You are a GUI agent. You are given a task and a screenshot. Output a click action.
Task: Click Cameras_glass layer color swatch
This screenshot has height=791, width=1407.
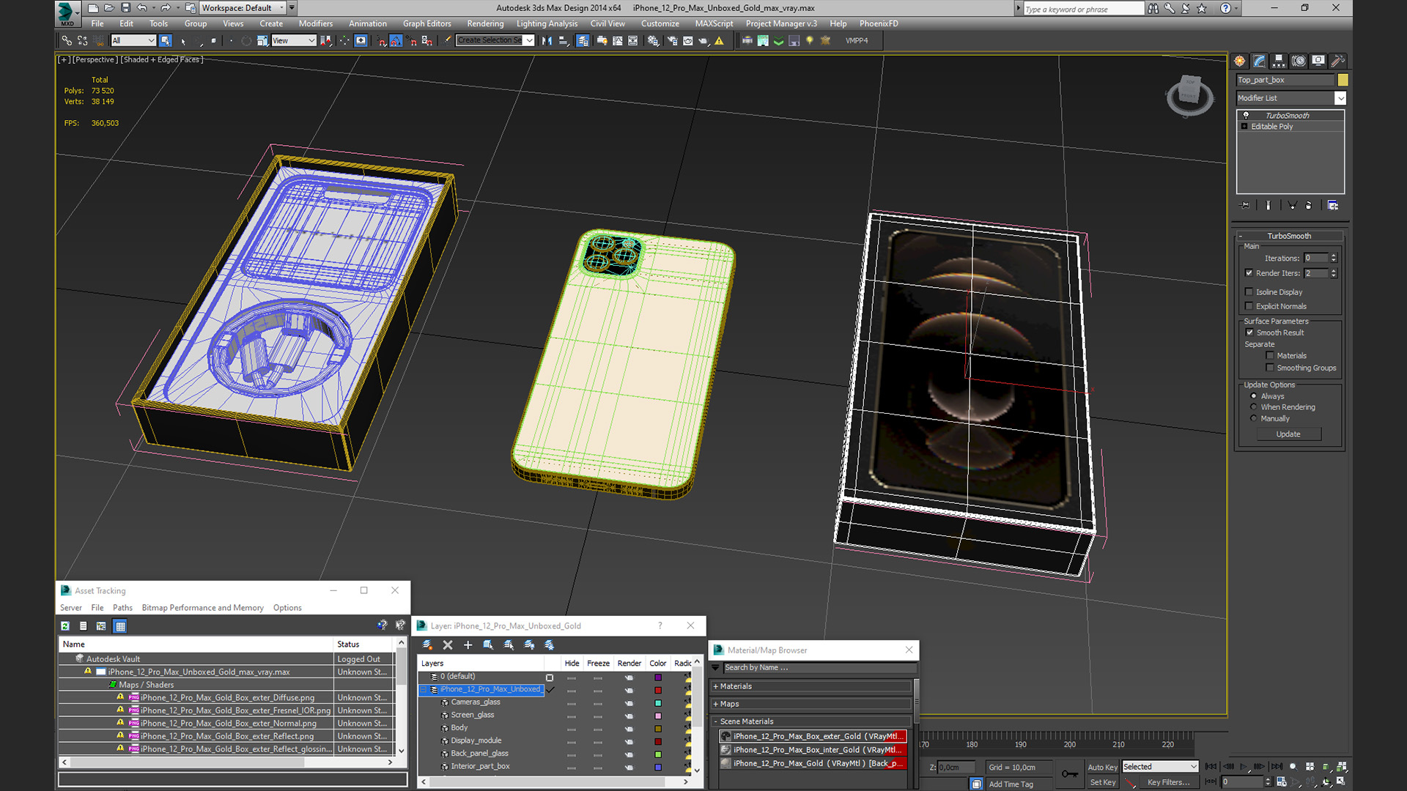658,703
